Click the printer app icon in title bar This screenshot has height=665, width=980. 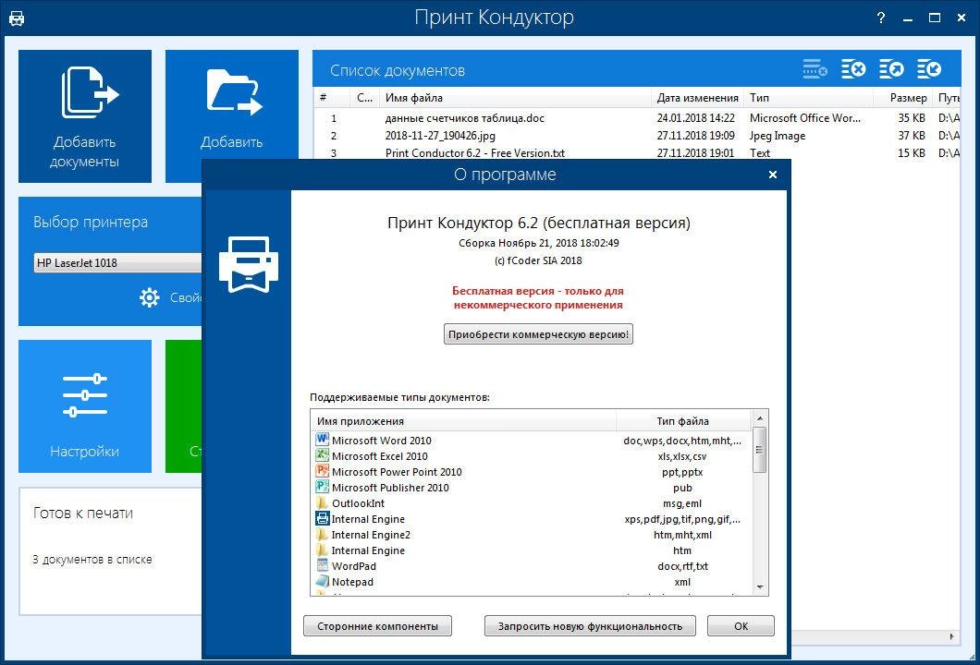[x=17, y=18]
